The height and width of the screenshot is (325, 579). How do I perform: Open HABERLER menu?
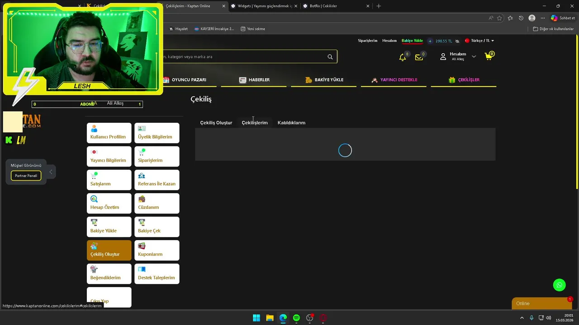254,80
